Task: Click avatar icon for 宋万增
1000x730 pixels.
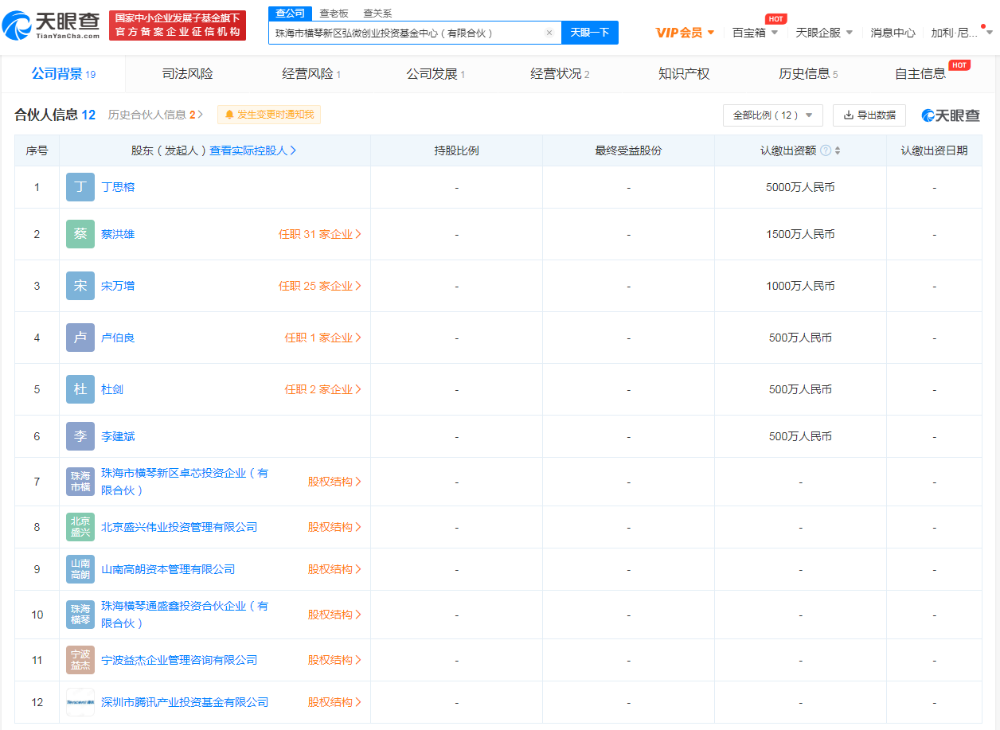Action: click(x=80, y=286)
